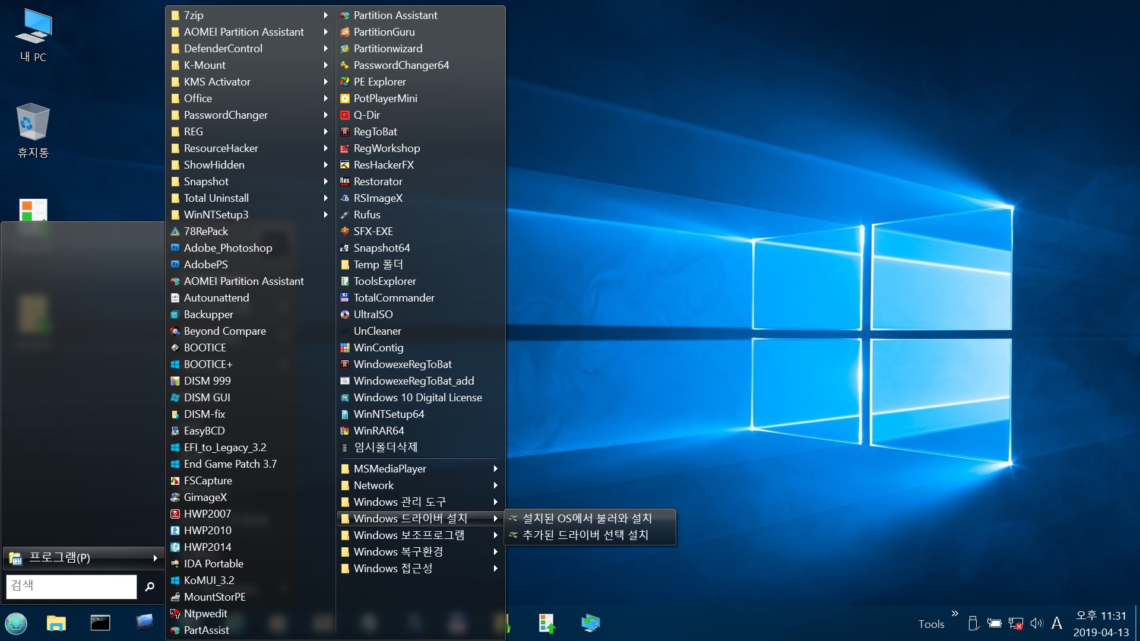Launch the command prompt taskbar icon
The width and height of the screenshot is (1140, 641).
(x=100, y=623)
